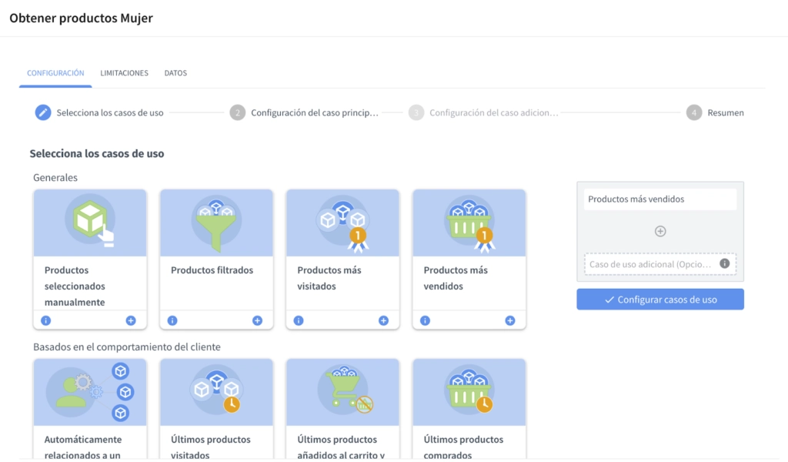Add Productos más visitados using plus icon
The width and height of the screenshot is (788, 462).
(383, 320)
